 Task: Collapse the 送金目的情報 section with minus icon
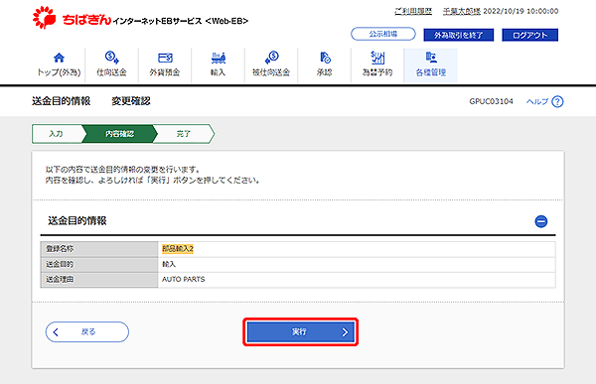(541, 221)
